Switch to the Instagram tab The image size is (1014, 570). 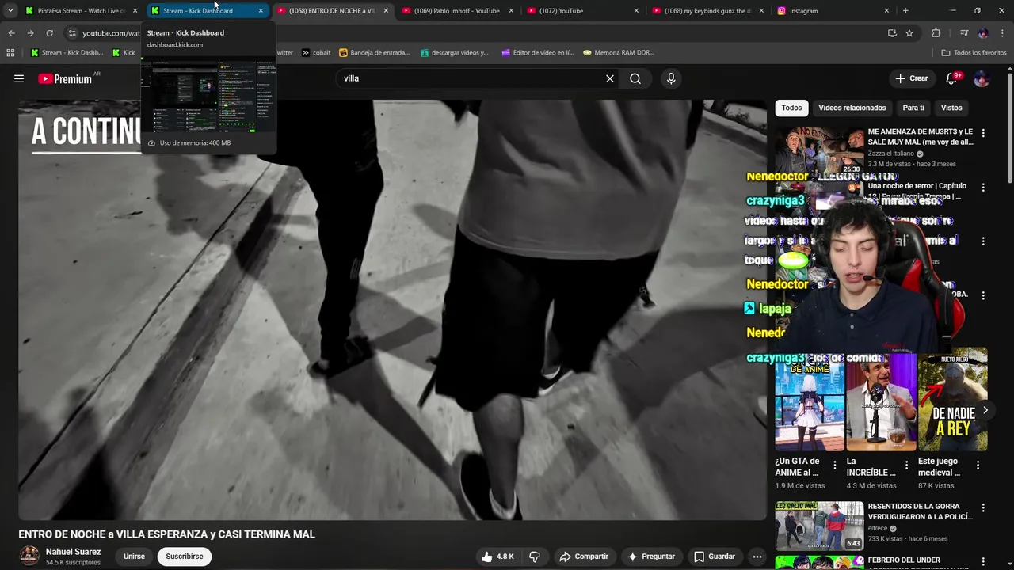[x=833, y=11]
